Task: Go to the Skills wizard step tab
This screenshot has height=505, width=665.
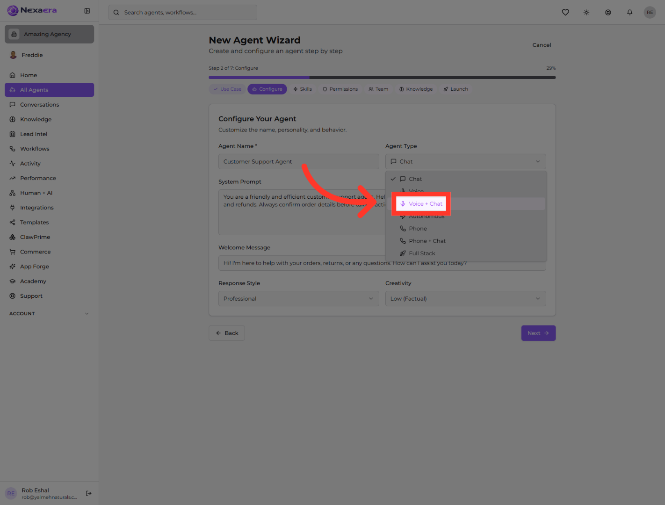Action: [x=303, y=89]
